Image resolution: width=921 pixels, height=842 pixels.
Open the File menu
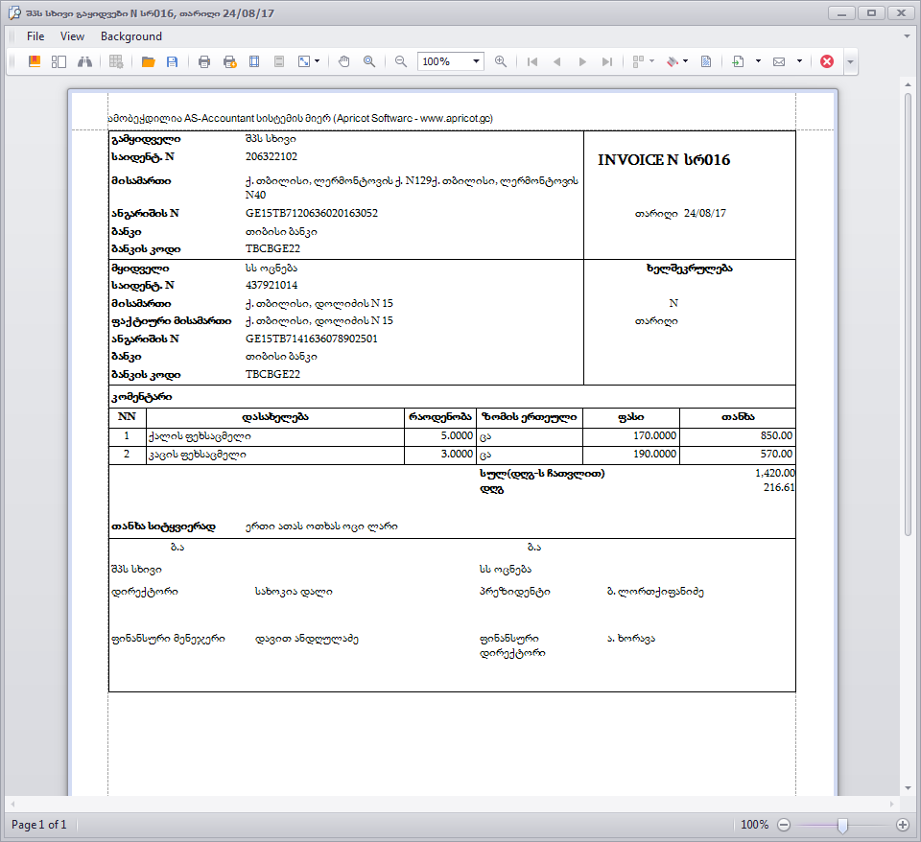coord(35,36)
